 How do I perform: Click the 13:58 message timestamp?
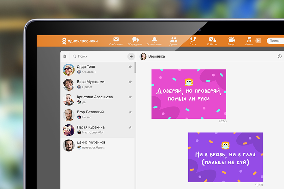tap(222, 121)
